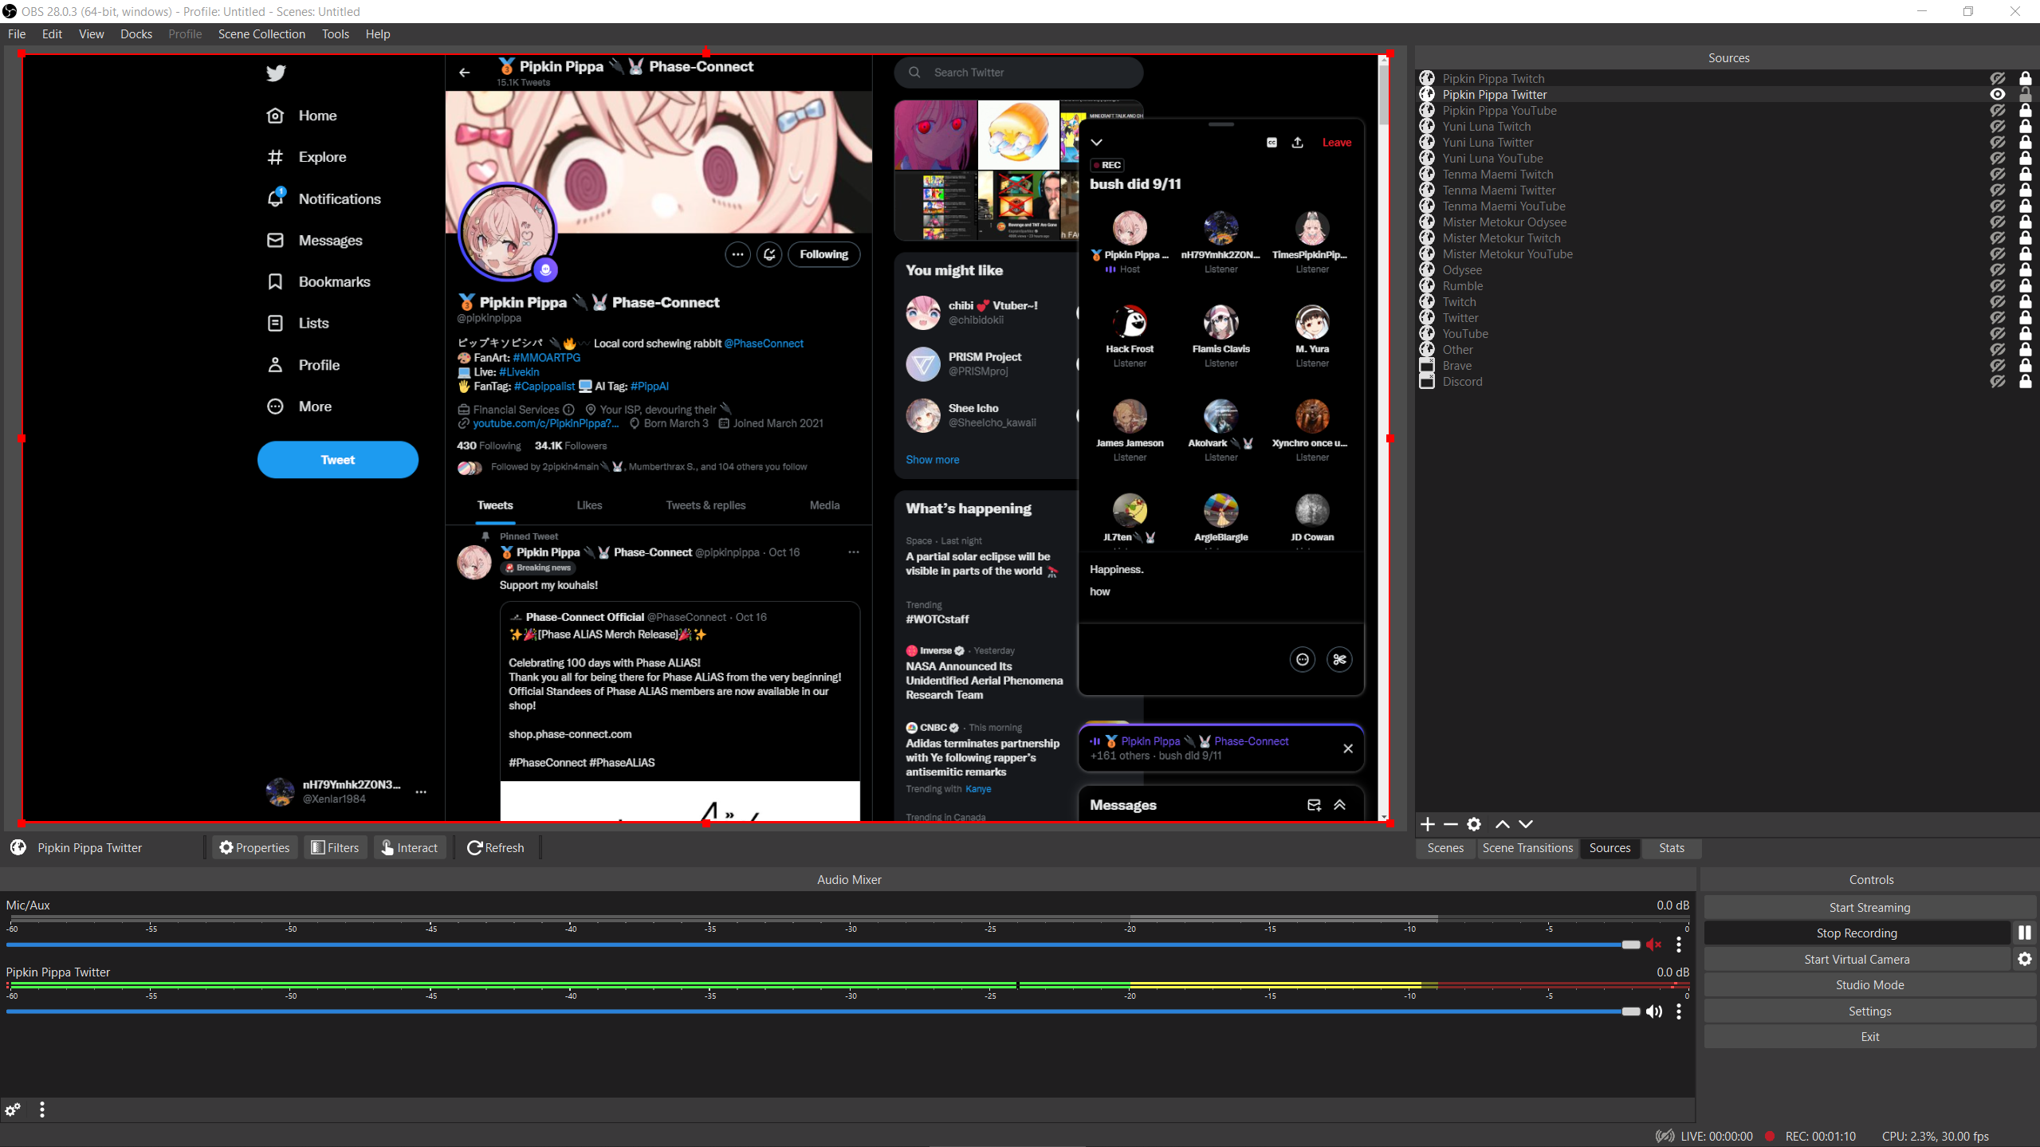Viewport: 2040px width, 1147px height.
Task: Click Refresh button in source toolbar
Action: click(x=496, y=848)
